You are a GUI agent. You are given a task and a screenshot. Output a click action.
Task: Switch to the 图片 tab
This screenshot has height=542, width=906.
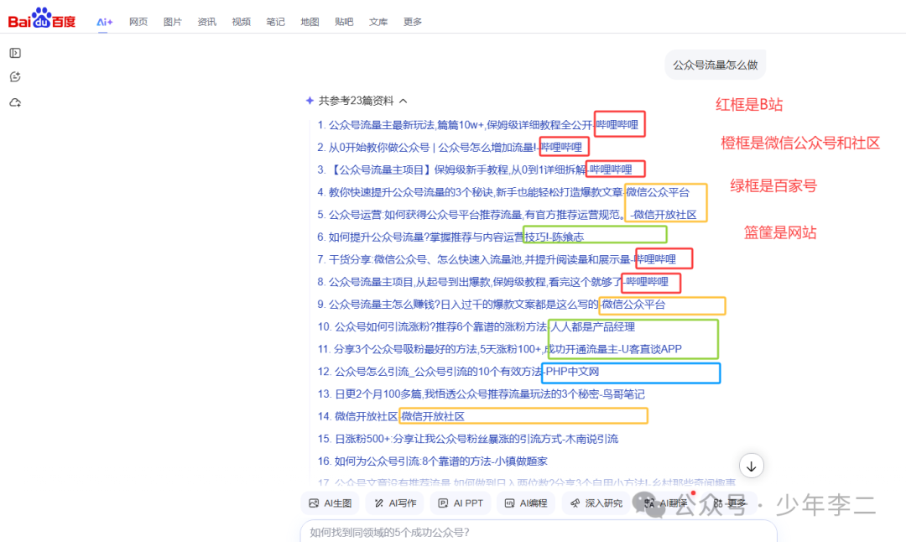tap(172, 22)
